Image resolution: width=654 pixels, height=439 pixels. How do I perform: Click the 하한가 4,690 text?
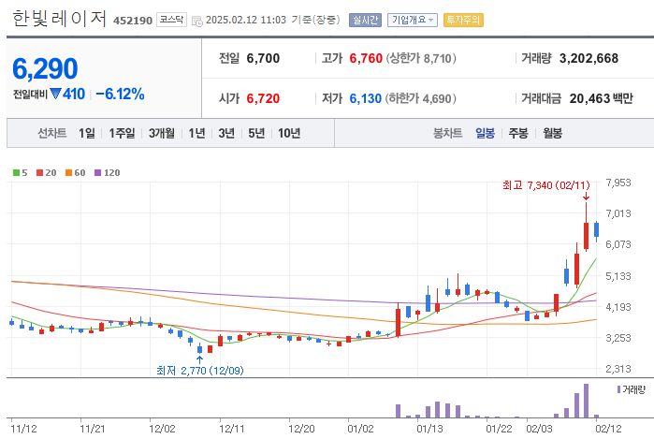(420, 98)
